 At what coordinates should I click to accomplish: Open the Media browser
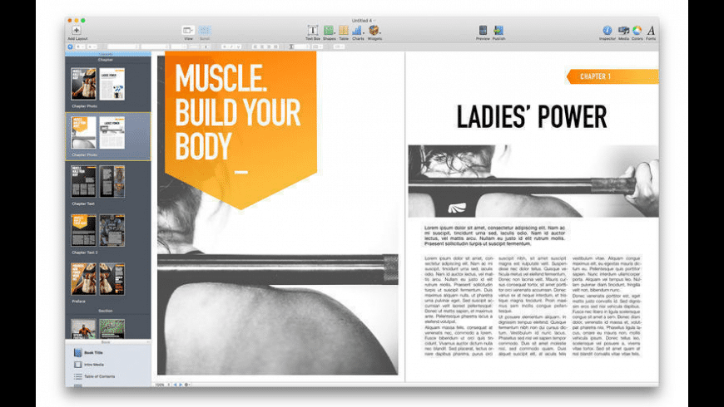point(623,31)
